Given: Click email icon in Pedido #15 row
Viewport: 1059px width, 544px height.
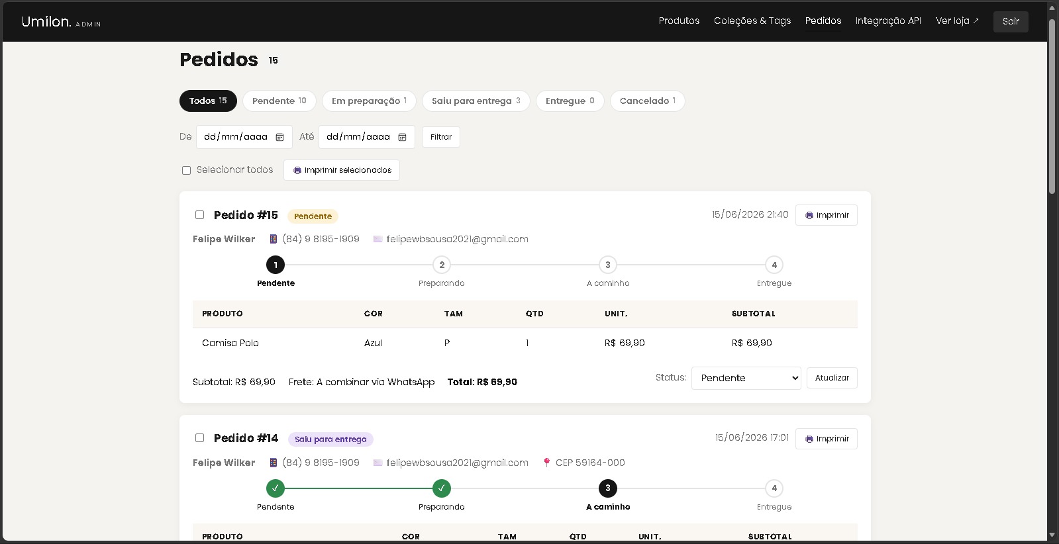Looking at the screenshot, I should [x=378, y=239].
